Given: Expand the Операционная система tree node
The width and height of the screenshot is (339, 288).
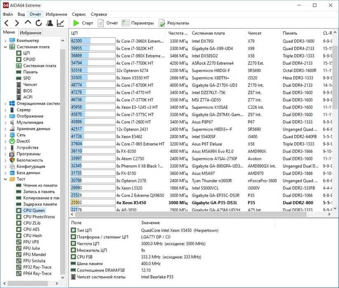Looking at the screenshot, I should point(5,103).
